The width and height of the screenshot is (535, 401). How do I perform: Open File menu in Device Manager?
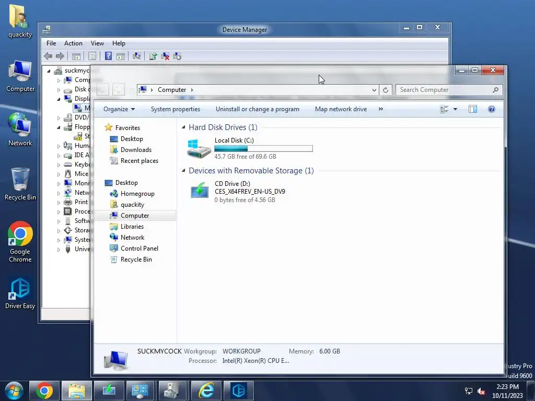(x=51, y=43)
